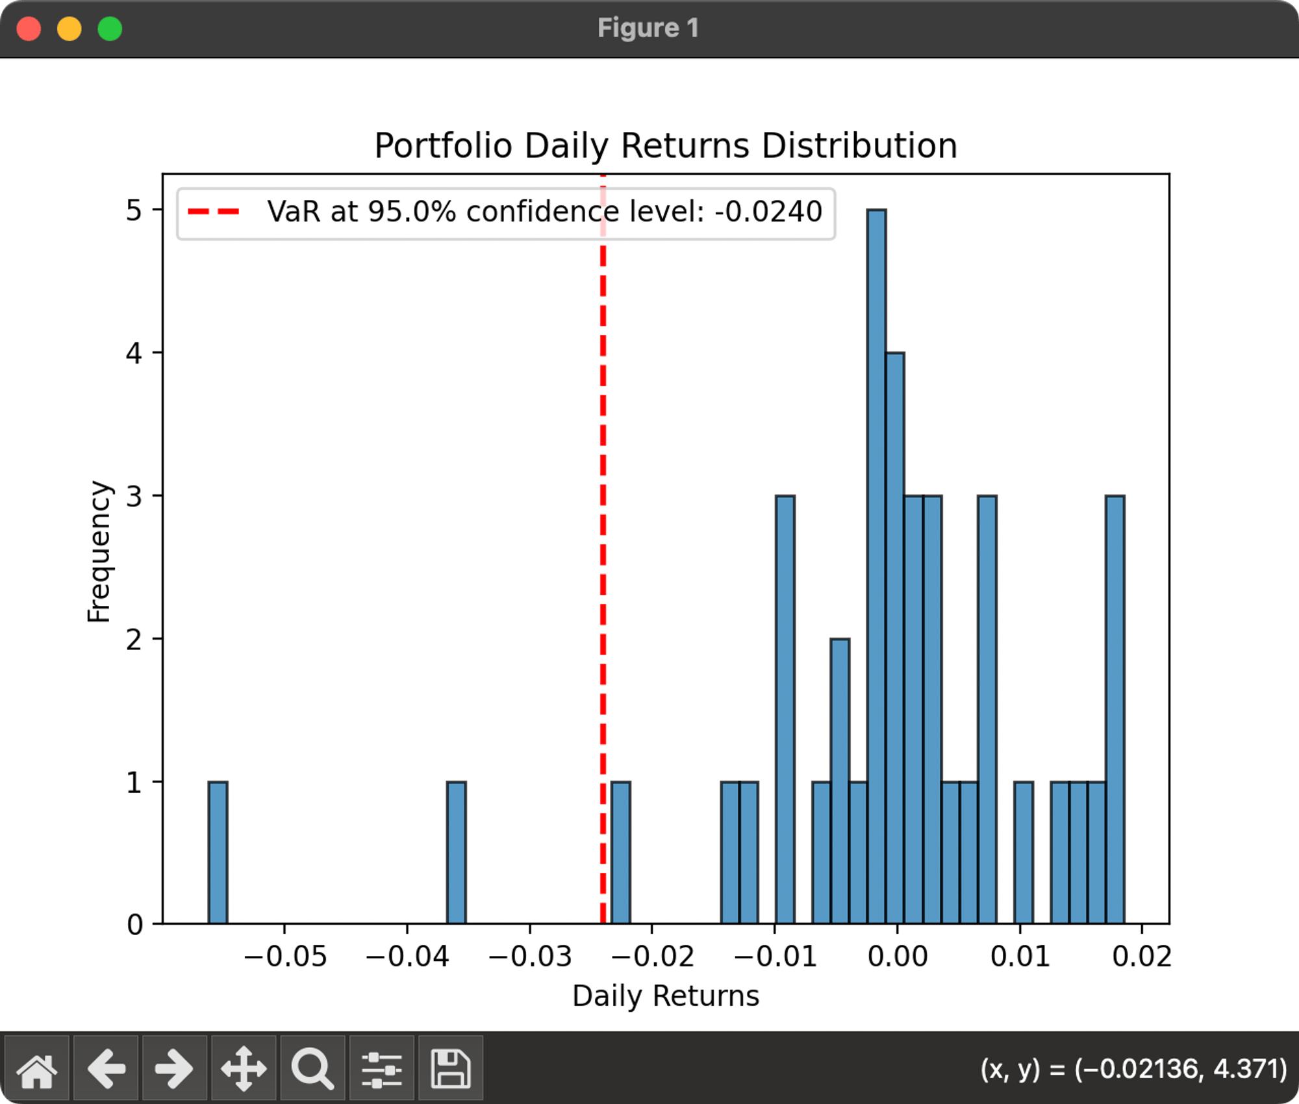Click the y-axis tick label 2
Screen dimensions: 1299x1104
[134, 639]
